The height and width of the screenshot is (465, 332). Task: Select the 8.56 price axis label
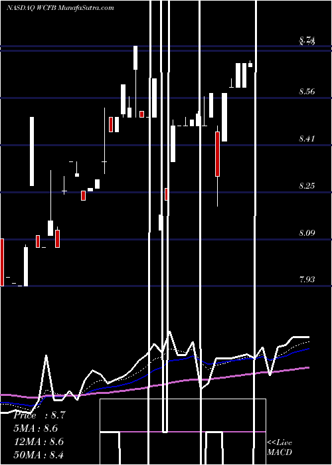307,92
